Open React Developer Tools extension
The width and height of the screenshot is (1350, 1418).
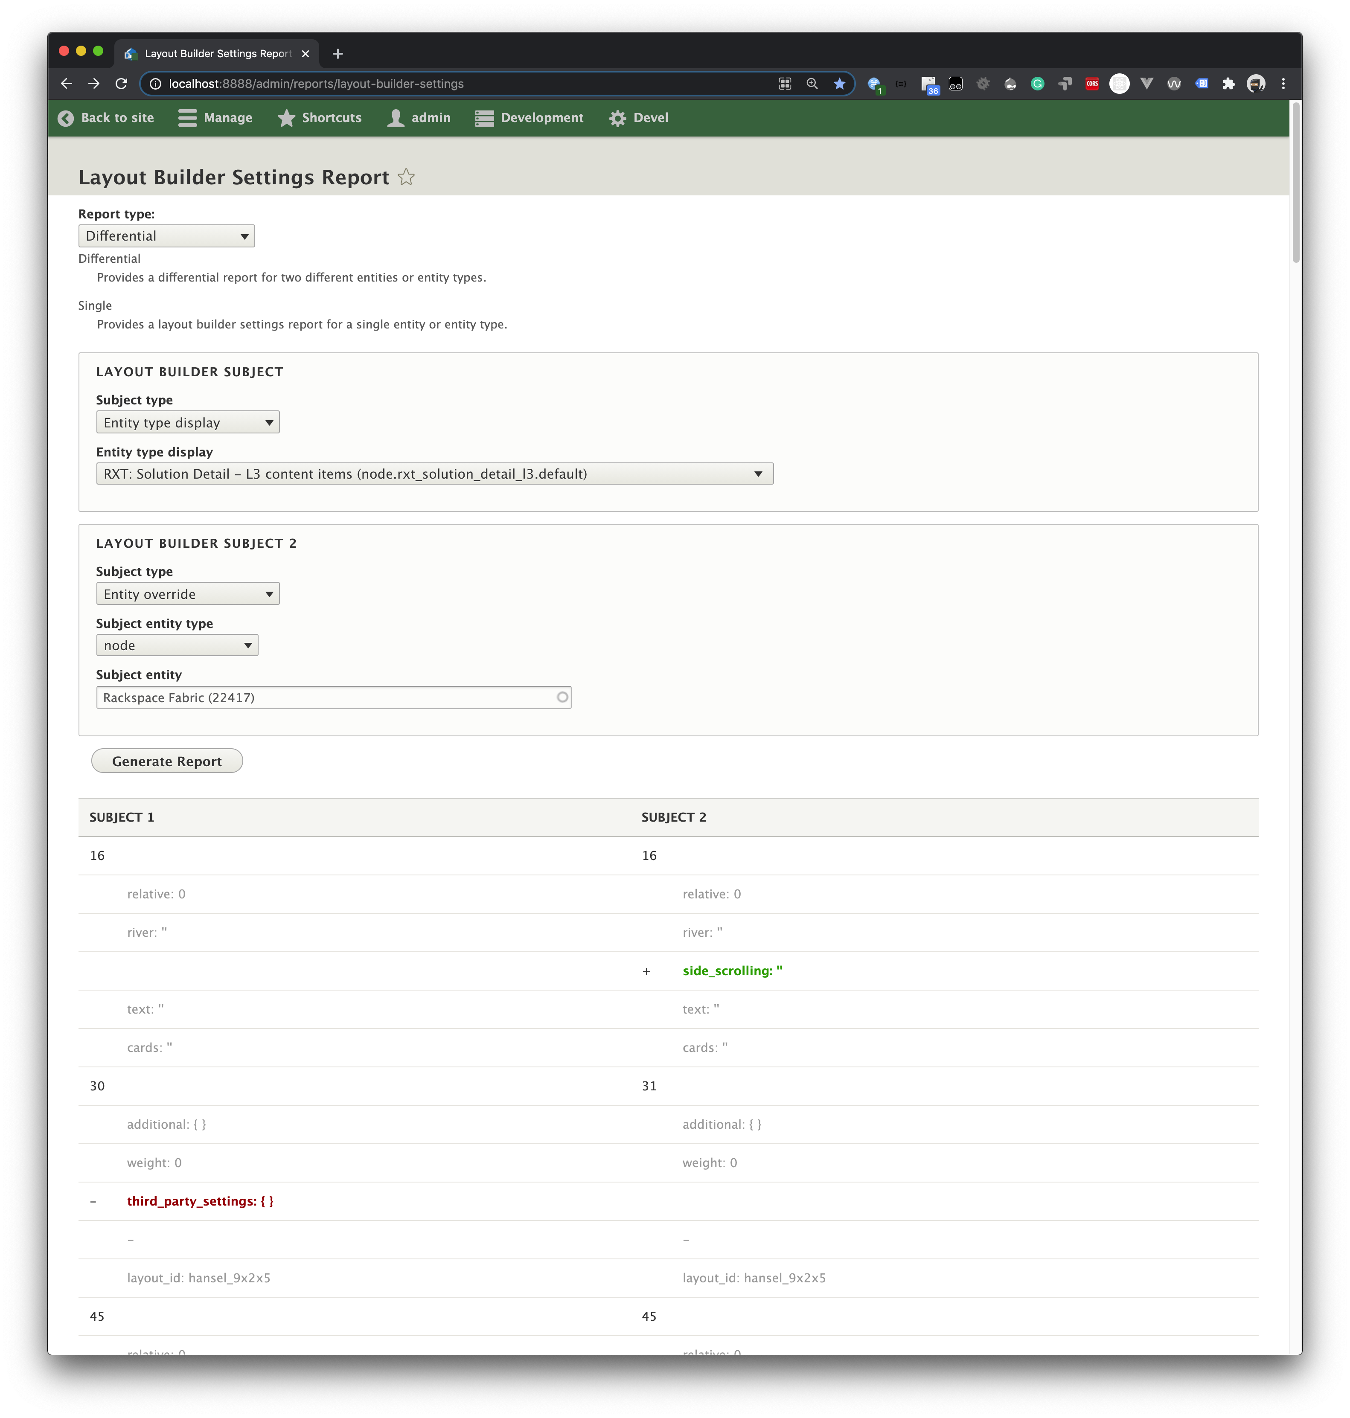pos(1119,84)
